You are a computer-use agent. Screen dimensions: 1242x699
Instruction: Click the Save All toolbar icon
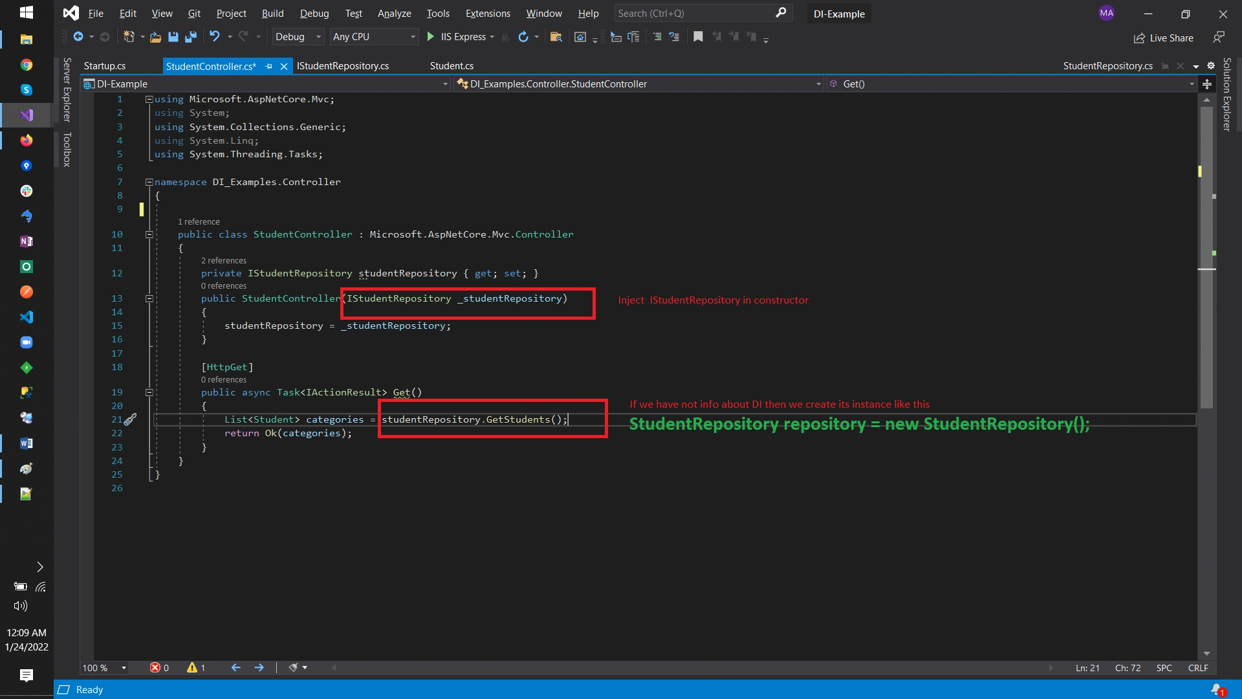(x=190, y=37)
